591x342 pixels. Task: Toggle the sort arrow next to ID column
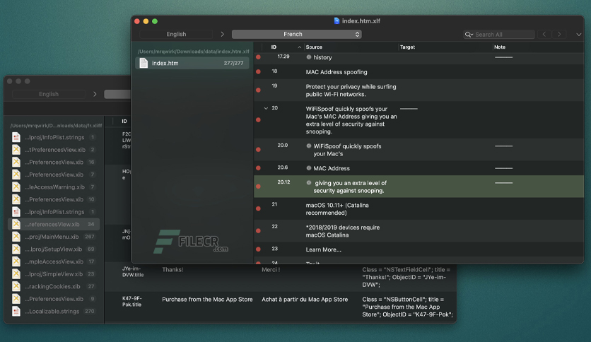click(x=300, y=47)
